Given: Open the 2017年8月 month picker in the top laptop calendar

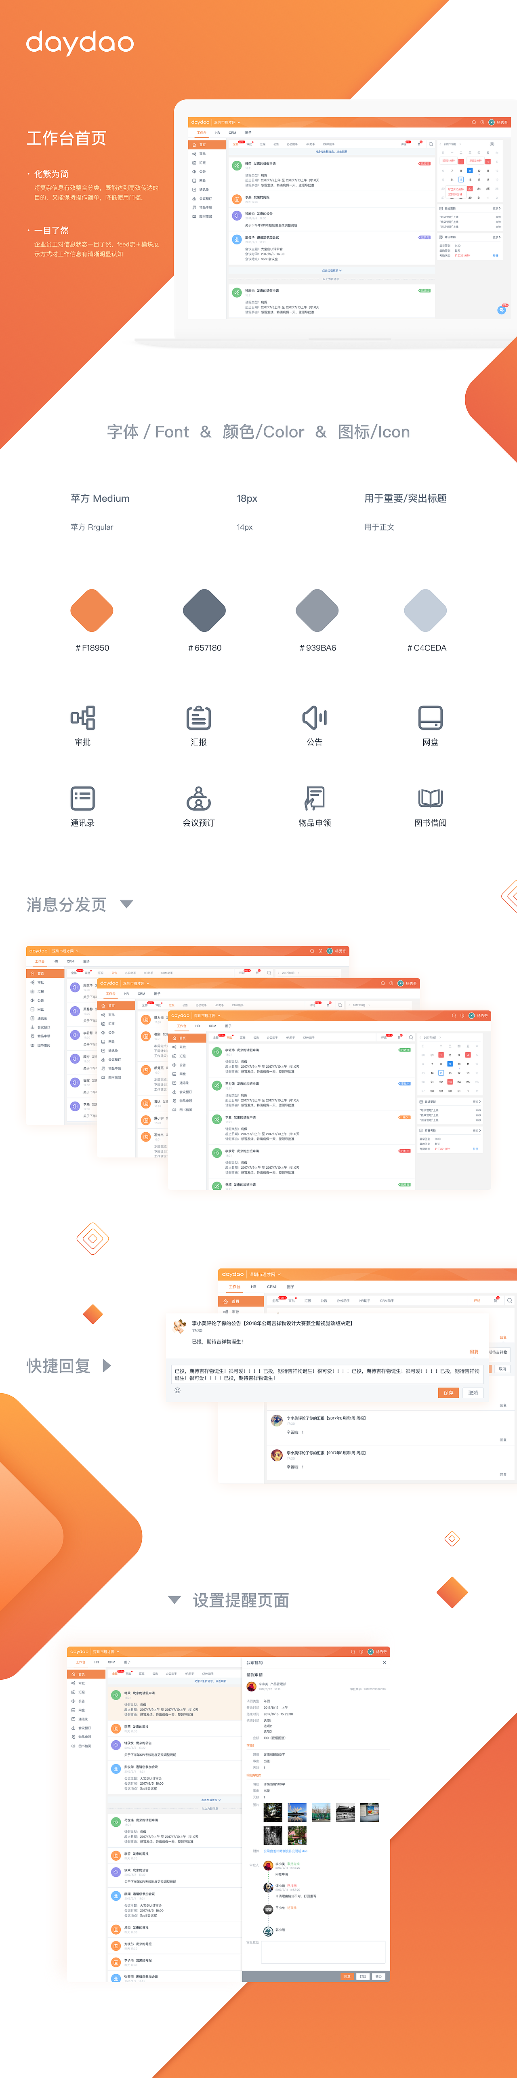Looking at the screenshot, I should tap(450, 144).
